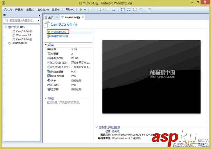This screenshot has width=211, height=149.
Task: Click the 已关机 status text
Action: (116, 131)
